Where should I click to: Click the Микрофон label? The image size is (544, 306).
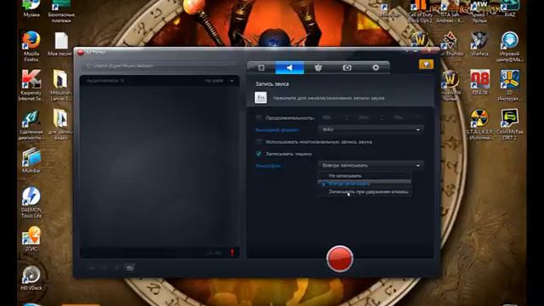pos(268,166)
